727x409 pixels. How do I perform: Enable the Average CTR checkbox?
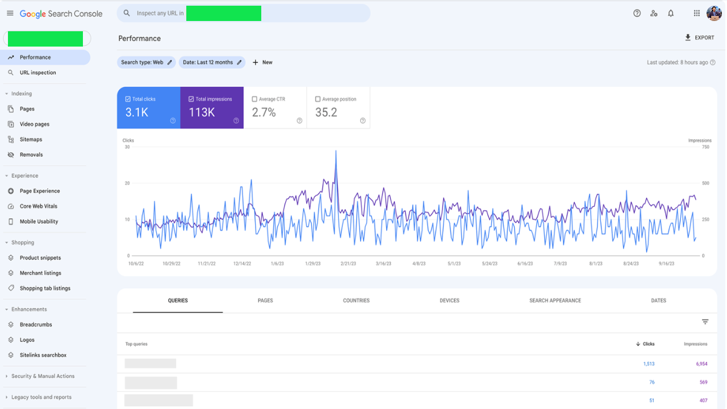[x=254, y=99]
